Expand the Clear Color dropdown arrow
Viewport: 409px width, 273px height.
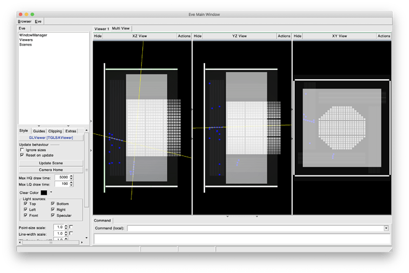[x=51, y=193]
